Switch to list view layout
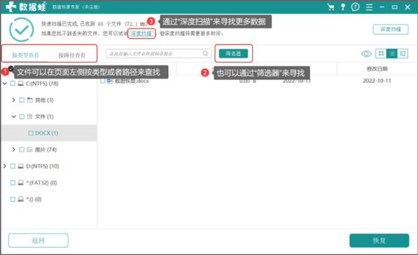The width and height of the screenshot is (418, 255). point(392,54)
